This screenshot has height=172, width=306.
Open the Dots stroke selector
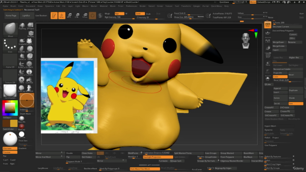(10, 45)
